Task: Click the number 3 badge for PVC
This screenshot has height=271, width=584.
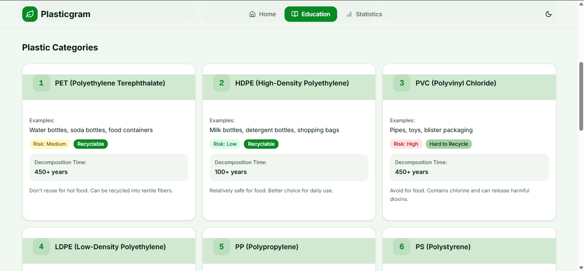Action: (x=402, y=83)
